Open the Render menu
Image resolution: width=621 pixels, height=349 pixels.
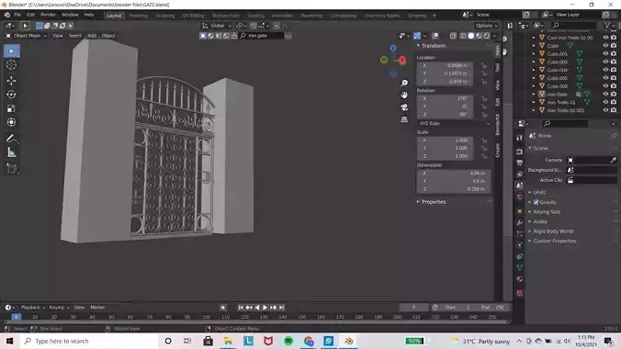[x=49, y=15]
